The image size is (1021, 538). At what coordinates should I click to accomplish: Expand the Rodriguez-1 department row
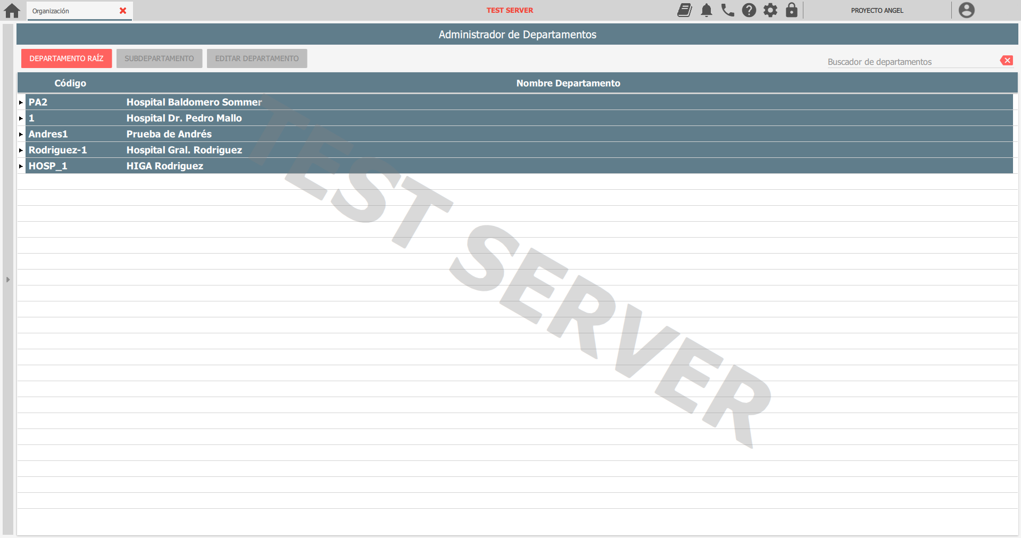click(x=21, y=150)
